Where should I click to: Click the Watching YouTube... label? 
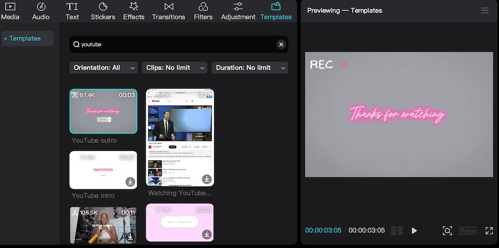[180, 193]
